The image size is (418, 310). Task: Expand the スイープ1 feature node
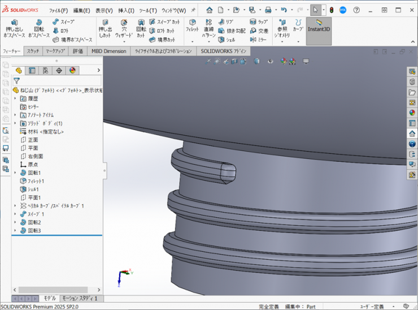pyautogui.click(x=15, y=214)
